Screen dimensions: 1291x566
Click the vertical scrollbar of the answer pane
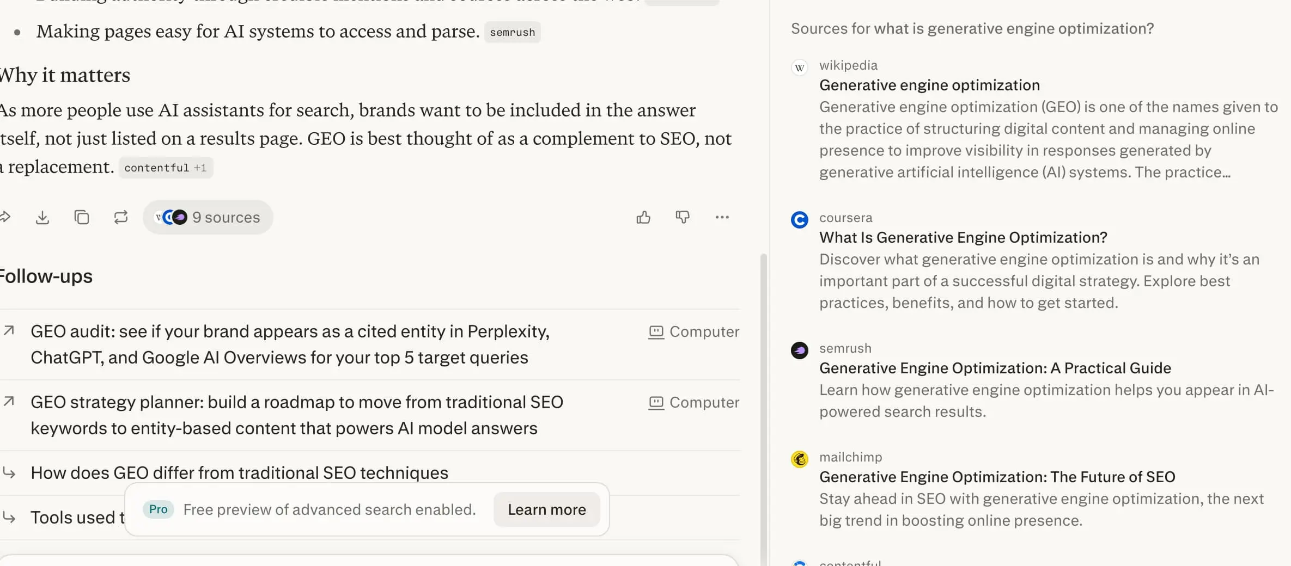click(x=764, y=409)
